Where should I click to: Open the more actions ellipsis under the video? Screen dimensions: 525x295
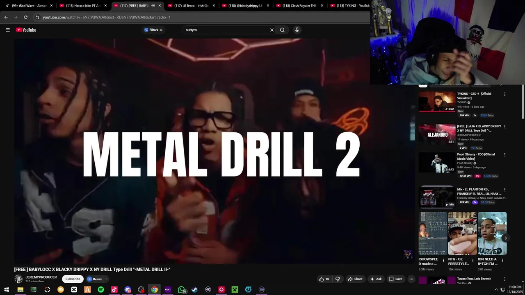(411, 279)
